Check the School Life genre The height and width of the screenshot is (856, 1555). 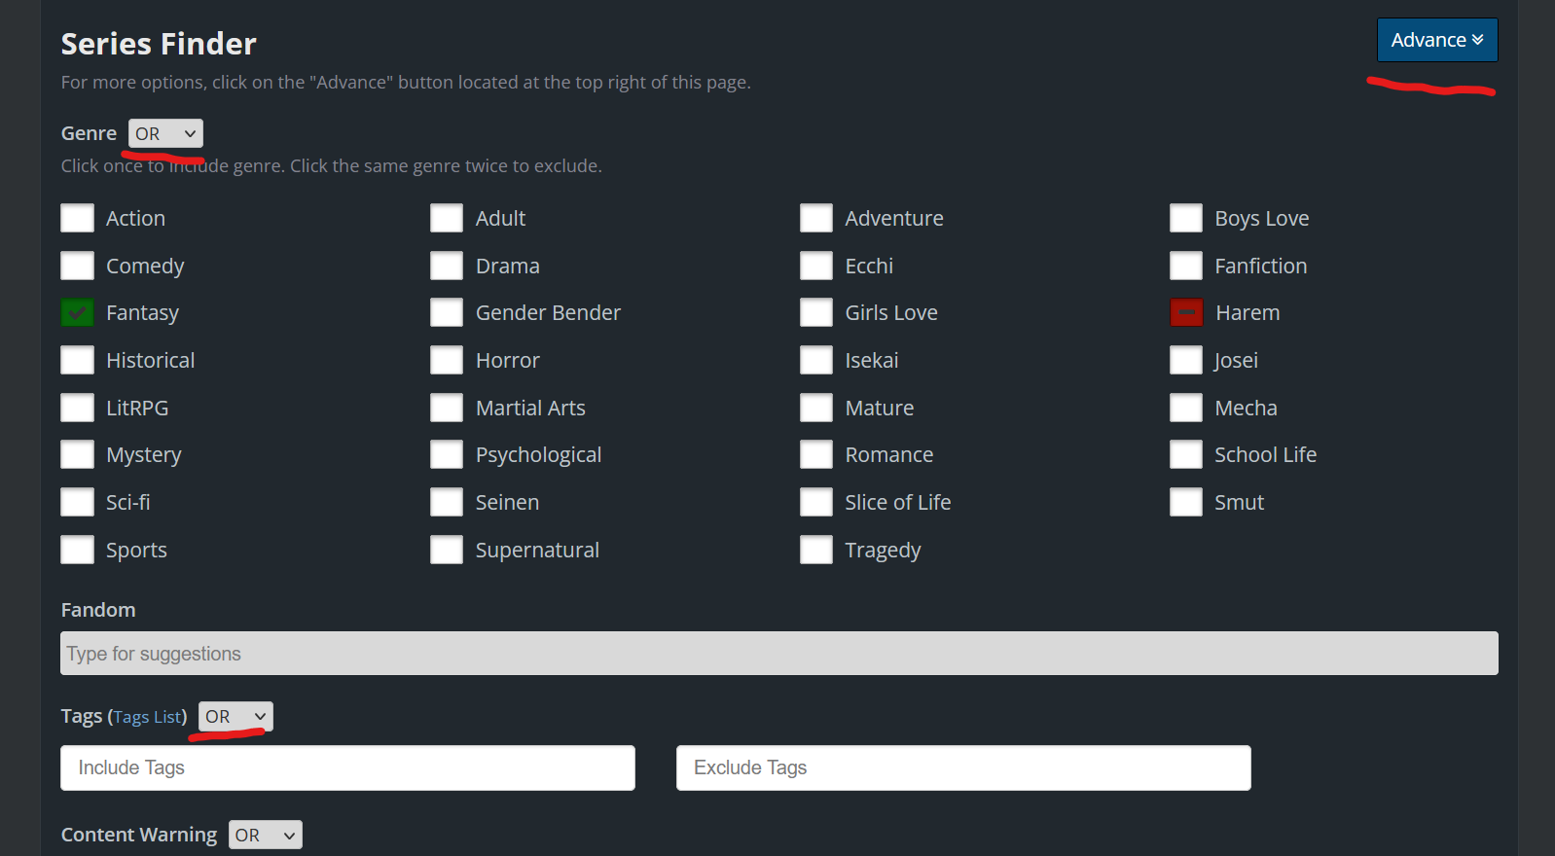(x=1186, y=455)
